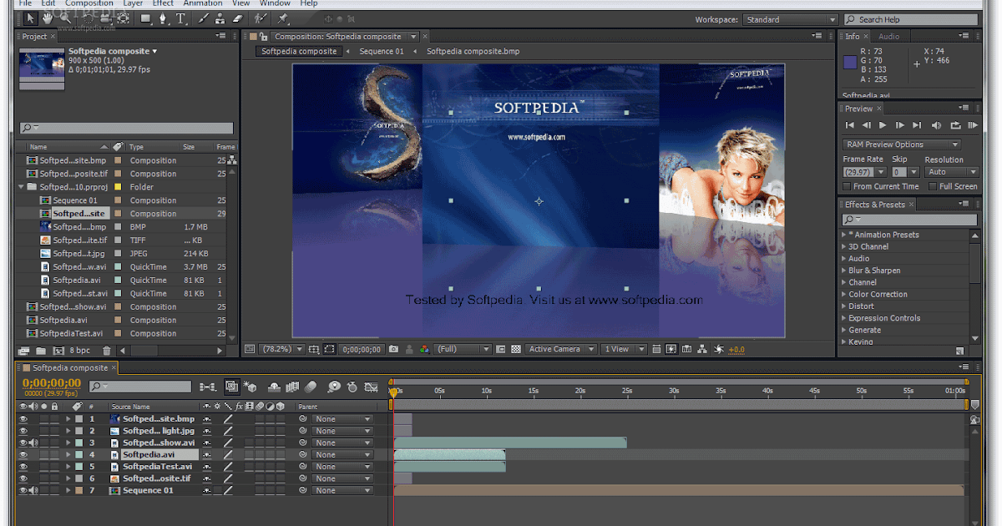The height and width of the screenshot is (526, 1002).
Task: Hide layer 1 Softped...site.bmp with eye icon
Action: [23, 419]
